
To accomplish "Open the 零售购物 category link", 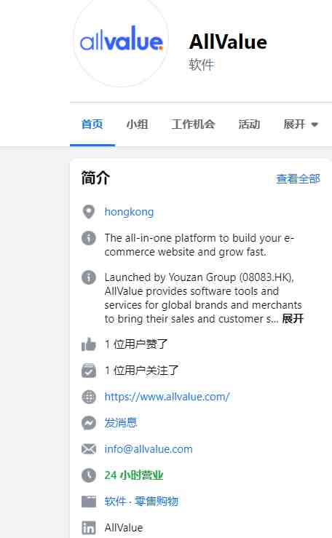I will click(x=157, y=502).
